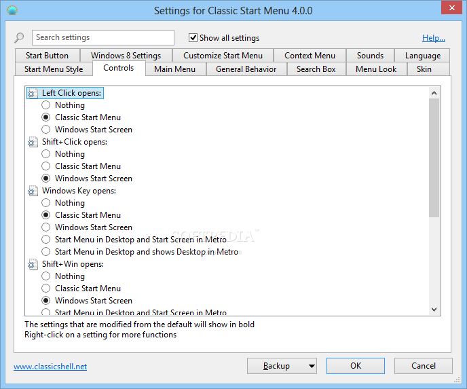This screenshot has height=389, width=467.
Task: Select Classic Start Menu under Windows Key opens
Action: (x=45, y=215)
